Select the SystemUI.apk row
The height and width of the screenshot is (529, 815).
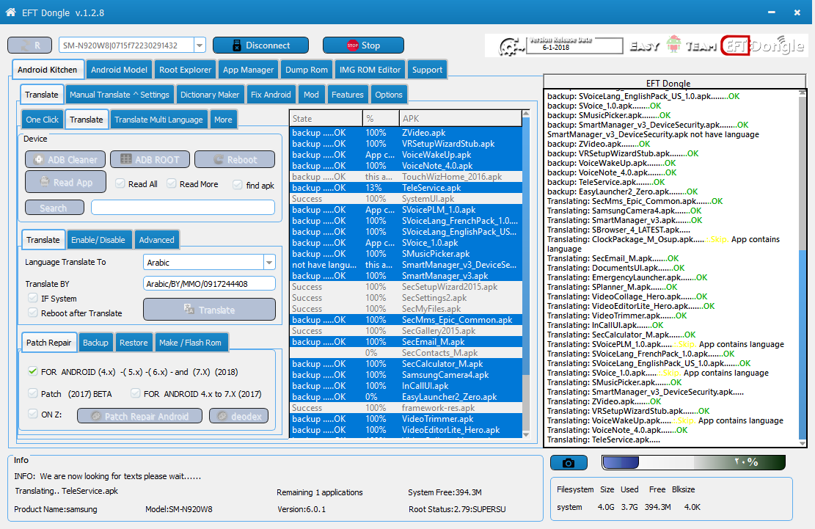(406, 199)
